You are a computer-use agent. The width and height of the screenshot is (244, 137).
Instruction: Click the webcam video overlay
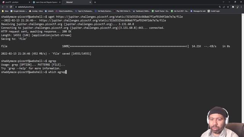[x=222, y=122]
